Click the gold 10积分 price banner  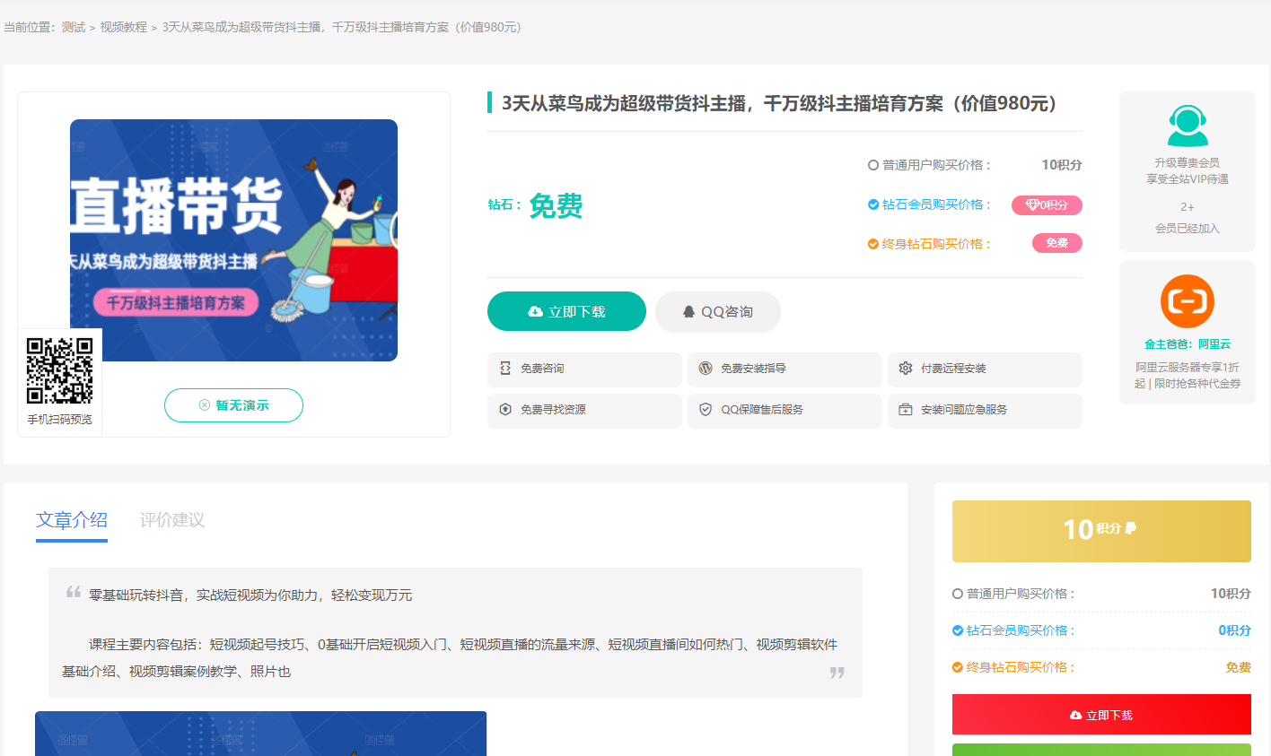(x=1101, y=531)
